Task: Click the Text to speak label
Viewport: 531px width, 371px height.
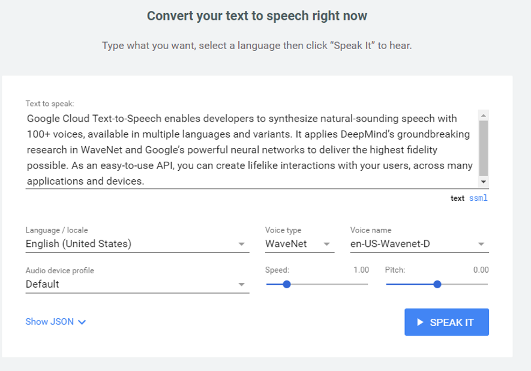Action: [50, 104]
